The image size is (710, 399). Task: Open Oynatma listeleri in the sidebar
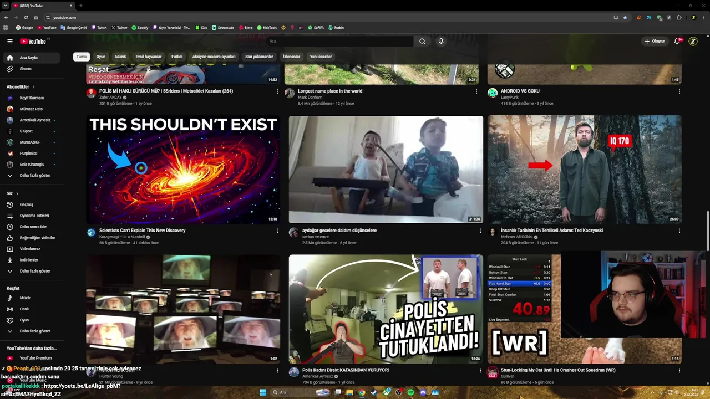pos(32,216)
